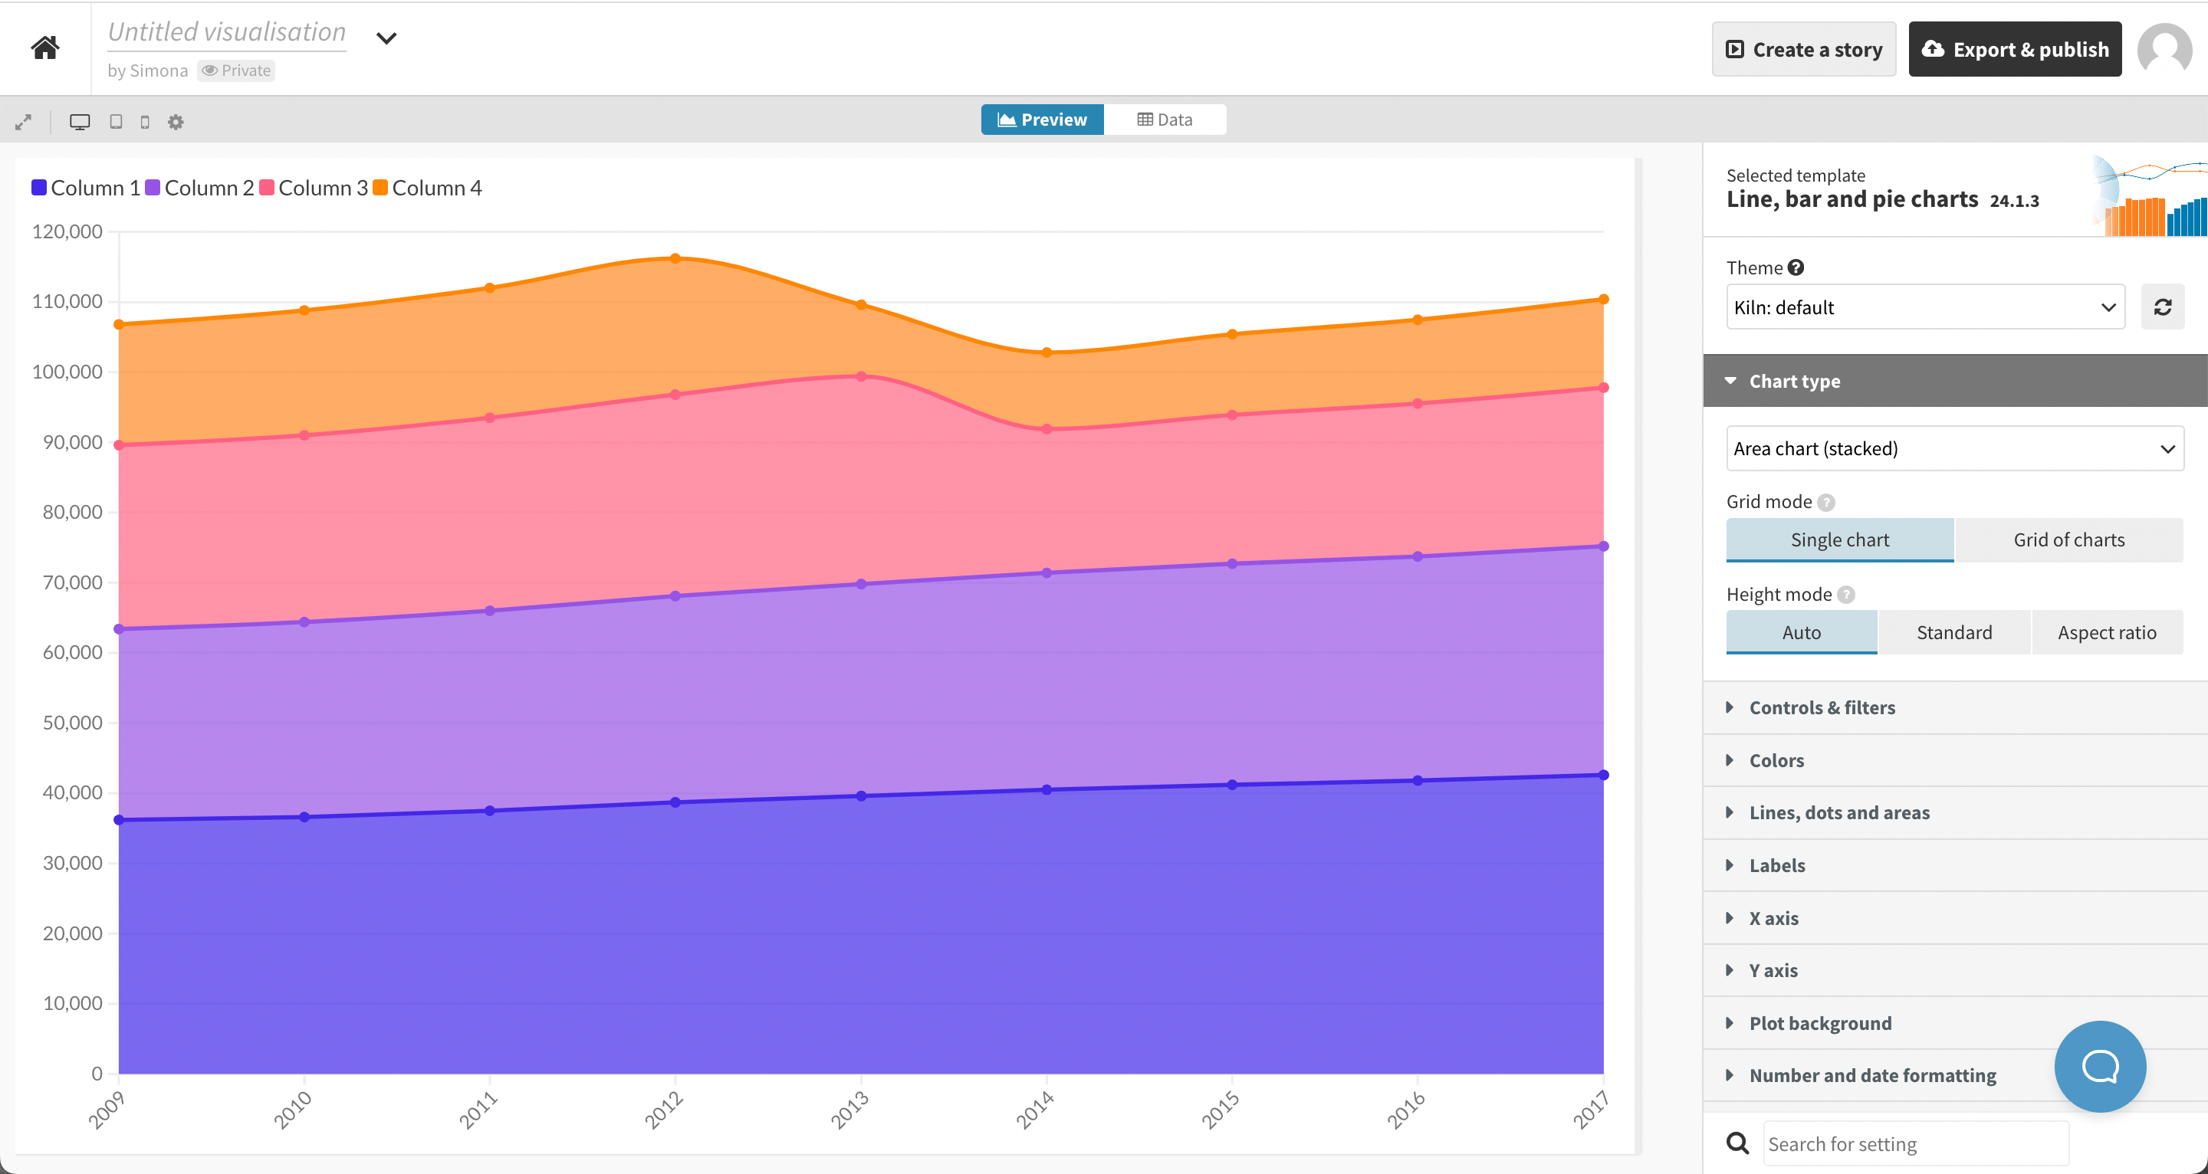This screenshot has width=2208, height=1174.
Task: Switch to tablet preview icon
Action: pyautogui.click(x=116, y=122)
